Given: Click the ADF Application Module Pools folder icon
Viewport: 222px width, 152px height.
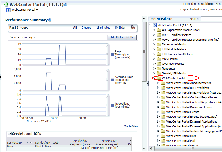Looking at the screenshot, I should pos(159,30).
